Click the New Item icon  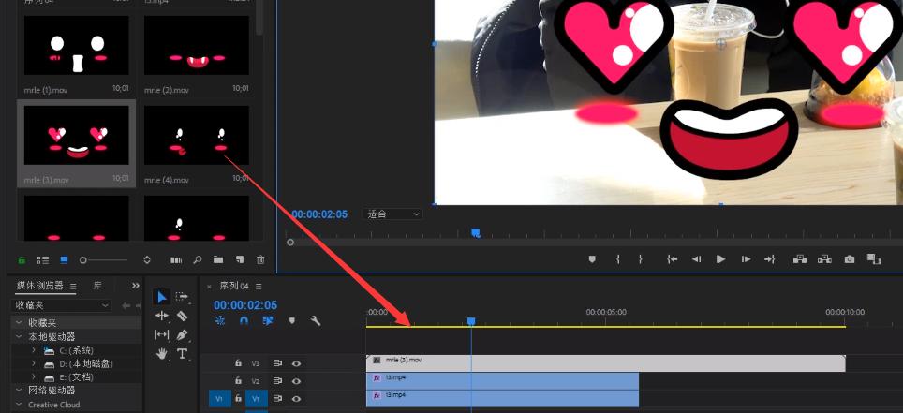240,259
